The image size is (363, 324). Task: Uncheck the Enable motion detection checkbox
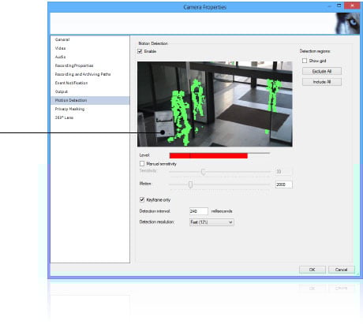[140, 51]
